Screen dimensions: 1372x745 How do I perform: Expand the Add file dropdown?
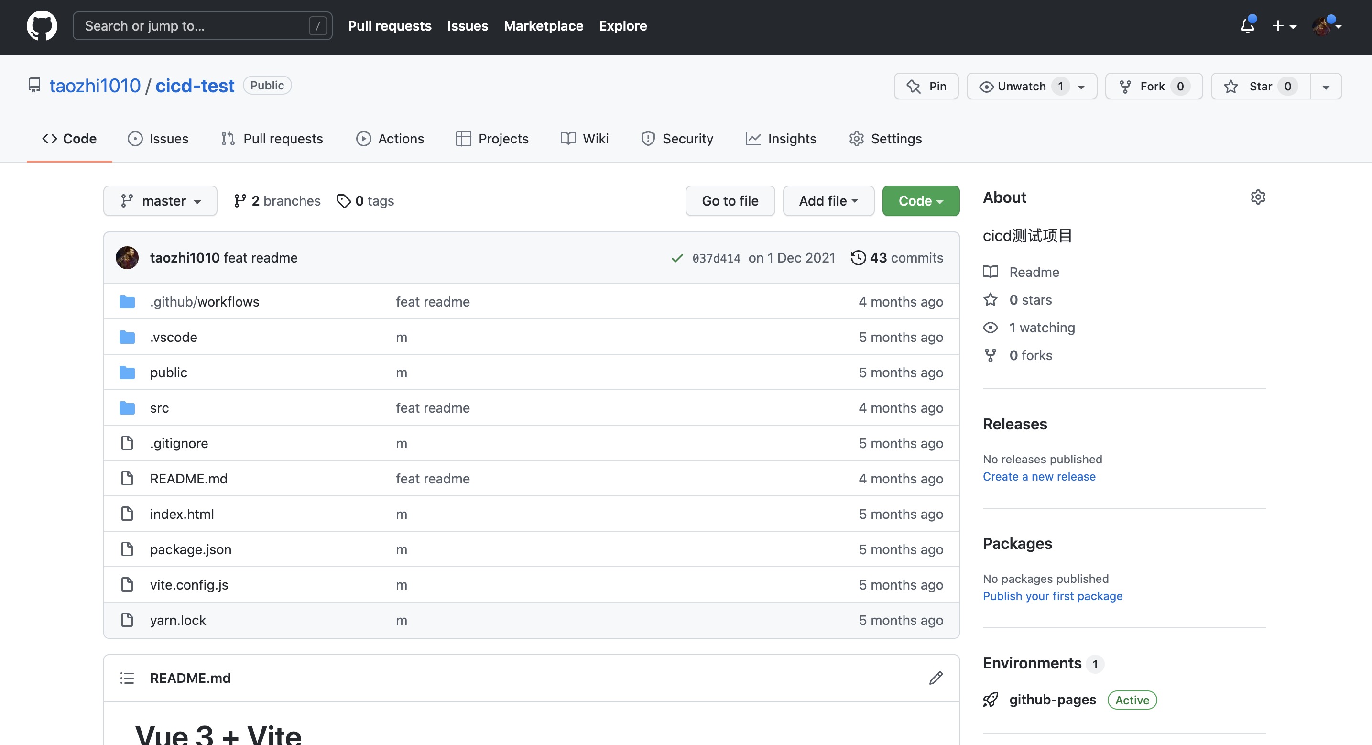[828, 201]
